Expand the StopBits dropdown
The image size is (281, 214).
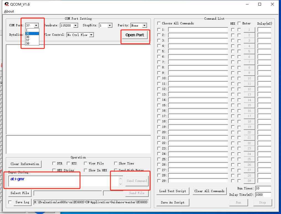click(110, 25)
